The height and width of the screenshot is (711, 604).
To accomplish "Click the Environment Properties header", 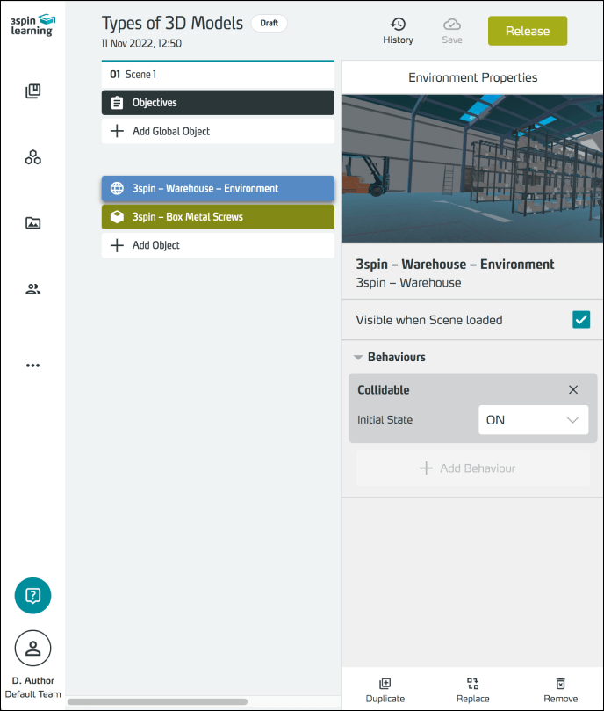I will pos(472,77).
